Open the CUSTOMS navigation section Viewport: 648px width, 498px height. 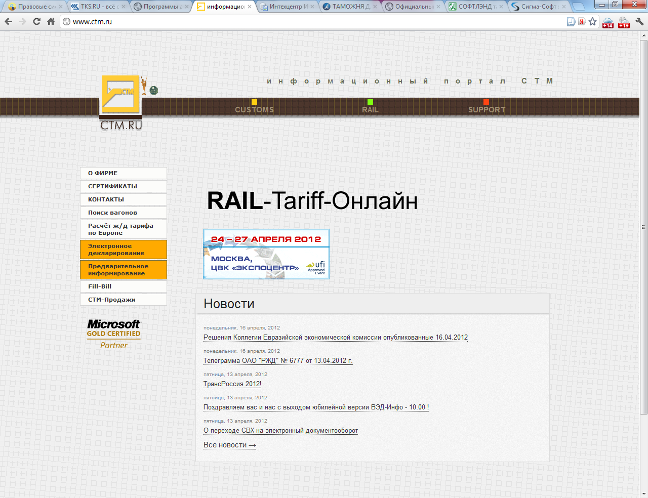tap(254, 109)
